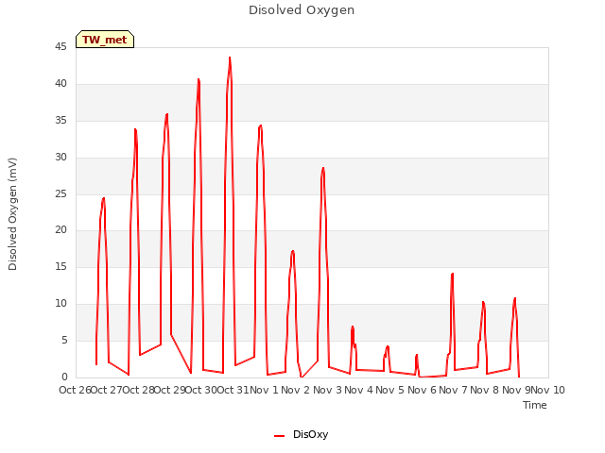Click the TW_met label badge
This screenshot has width=605, height=453.
click(105, 40)
